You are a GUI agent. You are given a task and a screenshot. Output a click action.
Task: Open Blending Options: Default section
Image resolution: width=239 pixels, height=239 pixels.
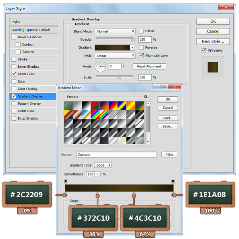pyautogui.click(x=31, y=30)
